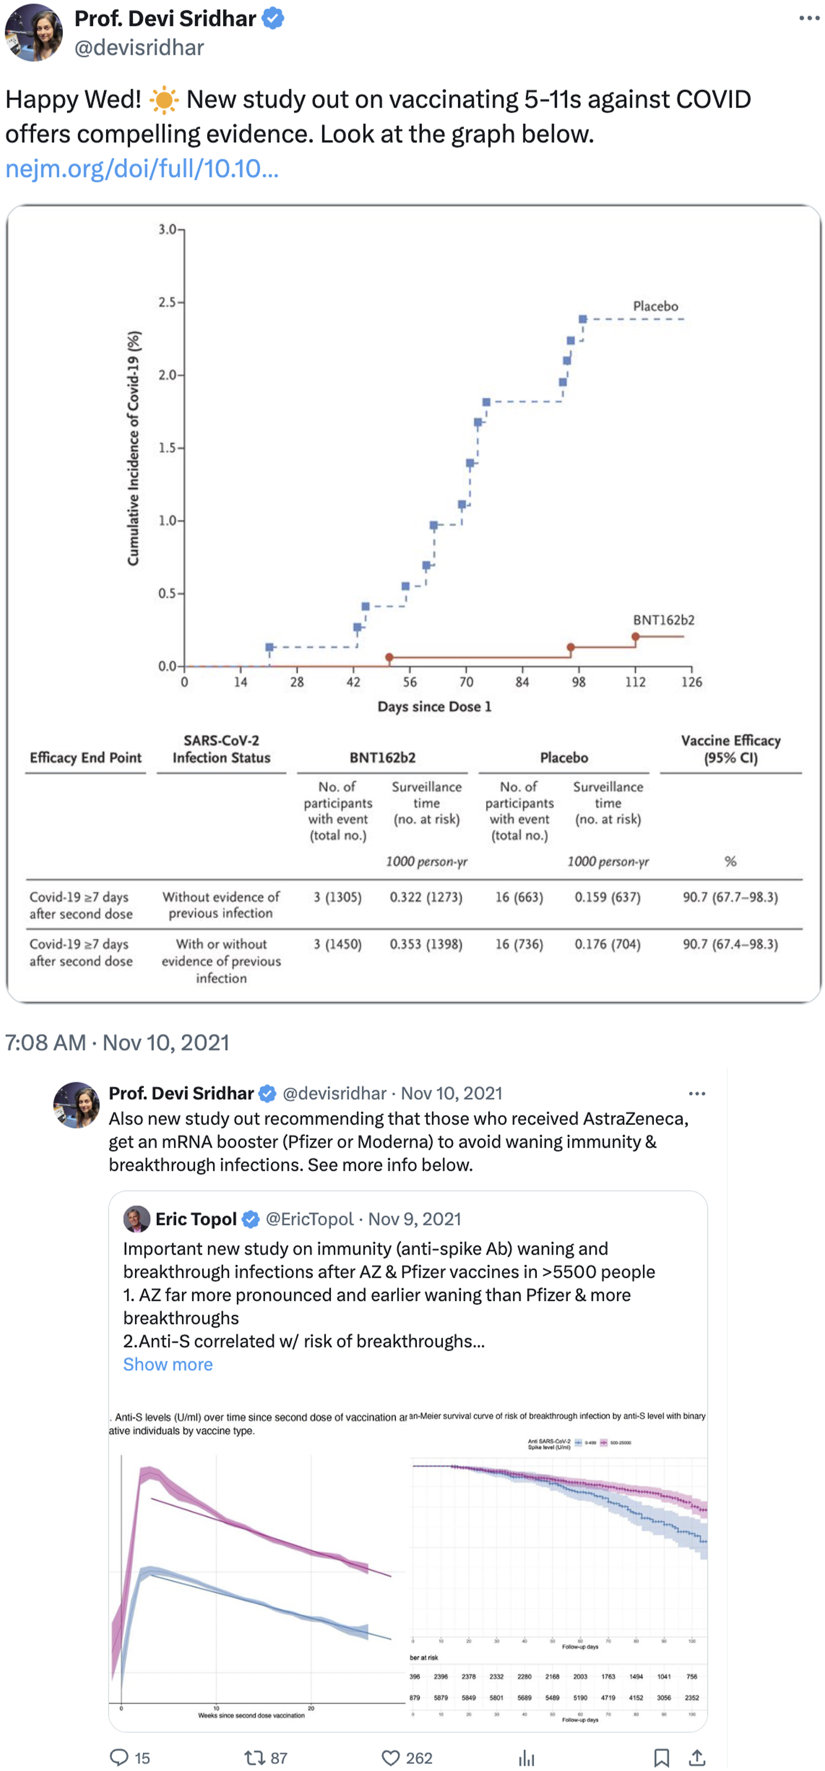Open Eric Topol's profile avatar in quoted tweet

coord(136,1219)
